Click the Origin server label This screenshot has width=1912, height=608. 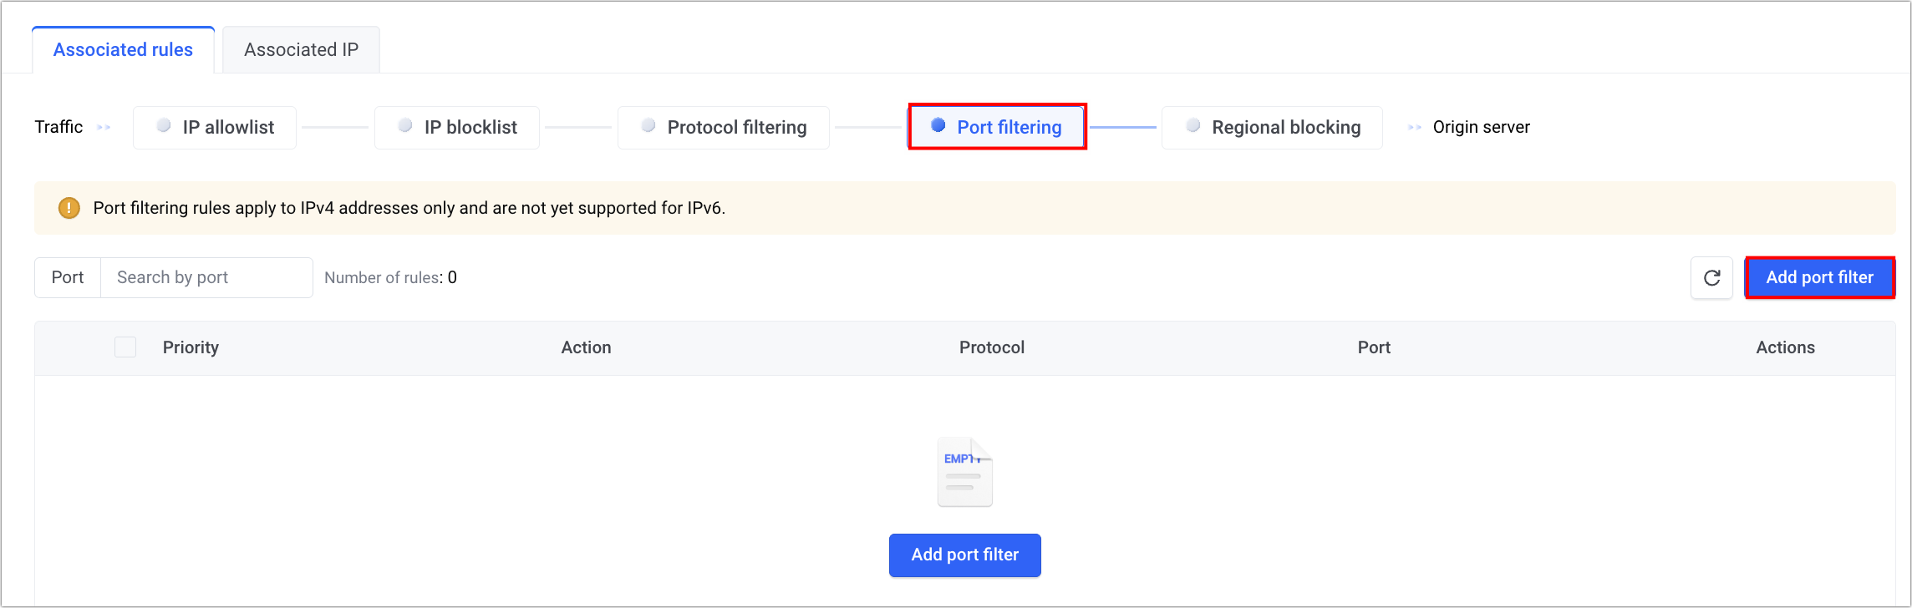click(x=1481, y=128)
